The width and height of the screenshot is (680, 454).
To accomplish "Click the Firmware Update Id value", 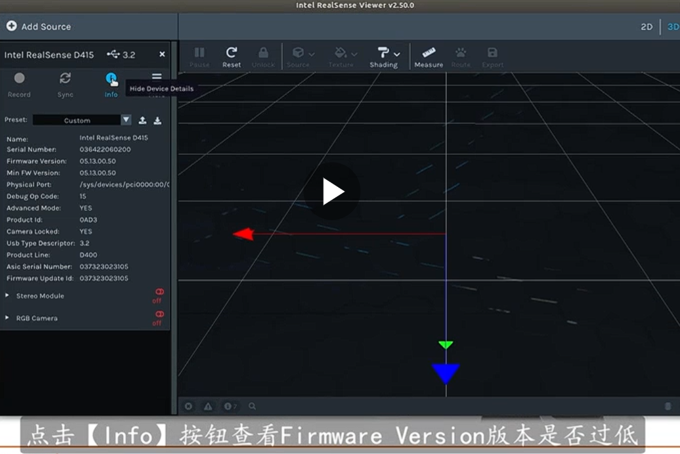I will [104, 278].
